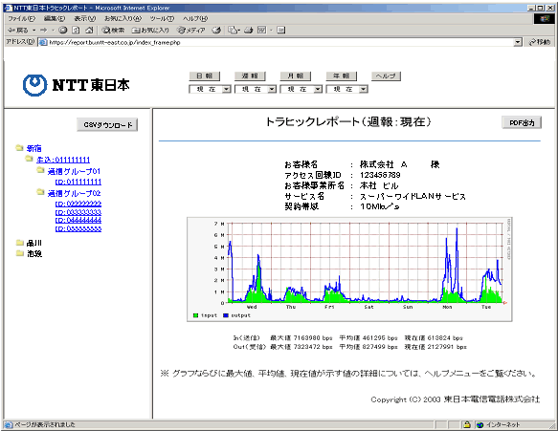Click the blue output legend swatch

(x=226, y=315)
